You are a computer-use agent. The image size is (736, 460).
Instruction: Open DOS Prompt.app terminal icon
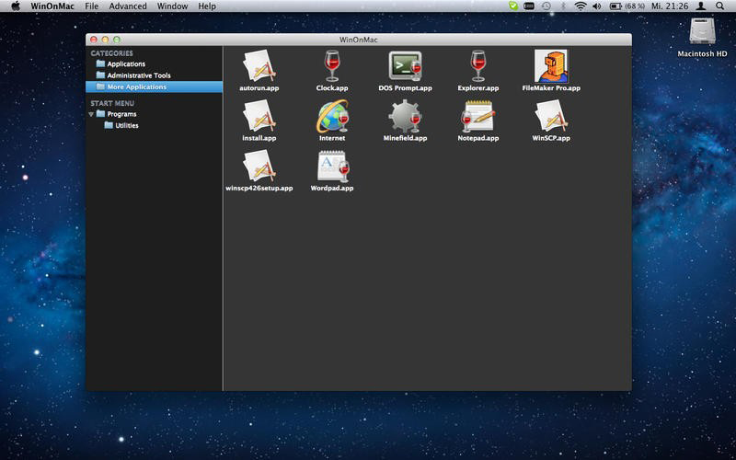tap(405, 65)
